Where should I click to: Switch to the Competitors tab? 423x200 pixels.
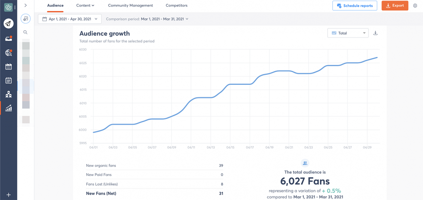click(176, 5)
